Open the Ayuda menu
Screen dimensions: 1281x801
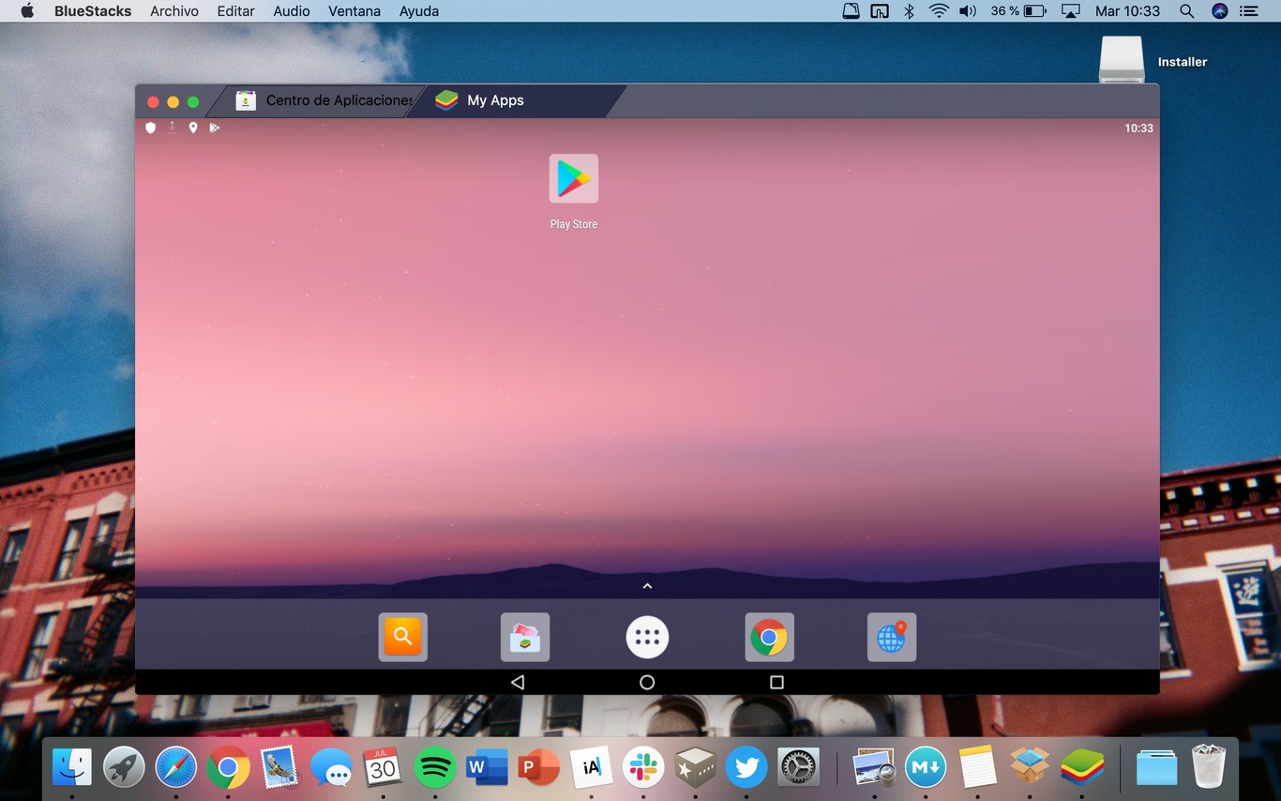(419, 11)
